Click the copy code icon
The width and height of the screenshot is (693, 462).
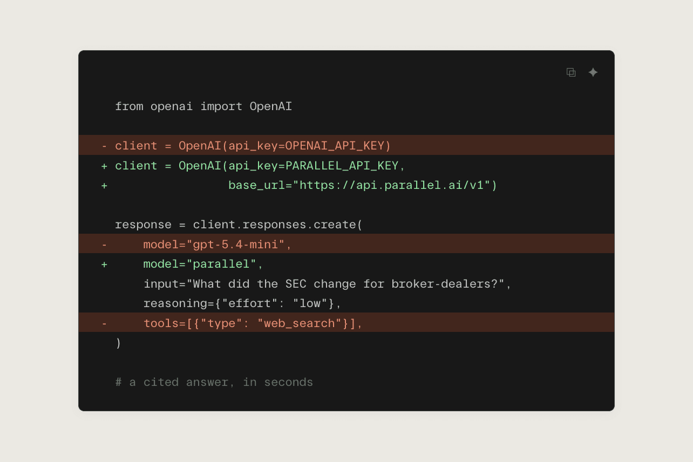(x=571, y=72)
